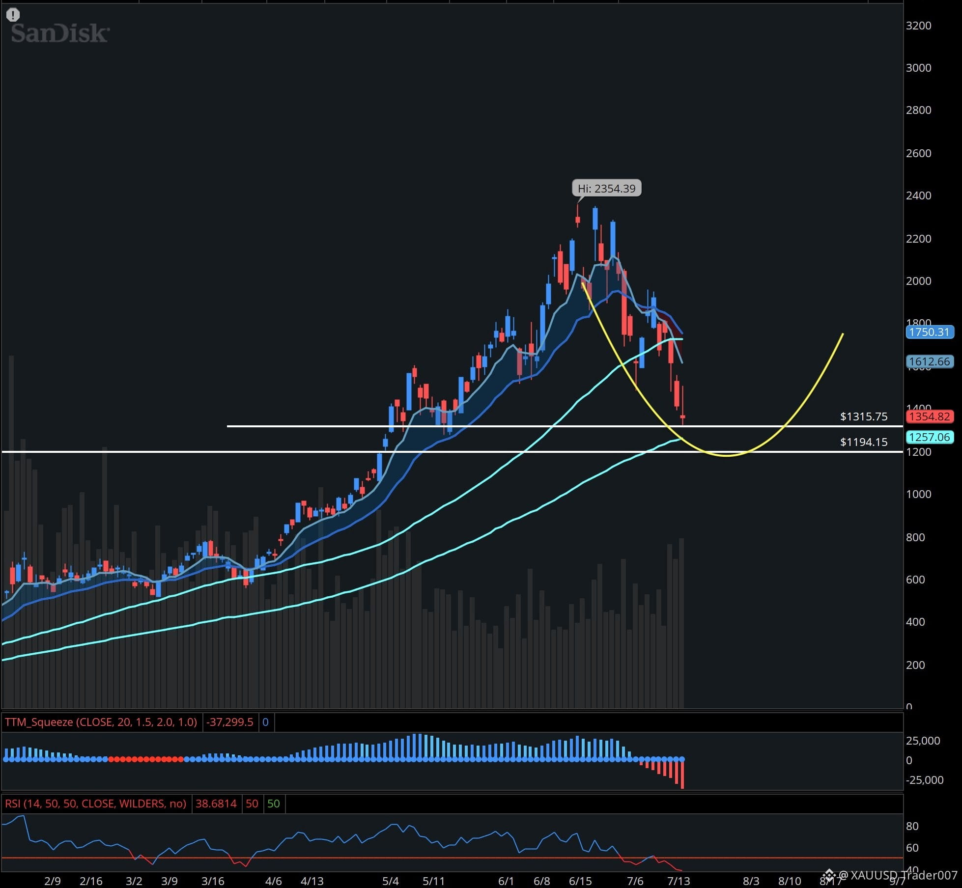Select the "4/13" date on the time axis
The height and width of the screenshot is (888, 962).
tap(312, 881)
